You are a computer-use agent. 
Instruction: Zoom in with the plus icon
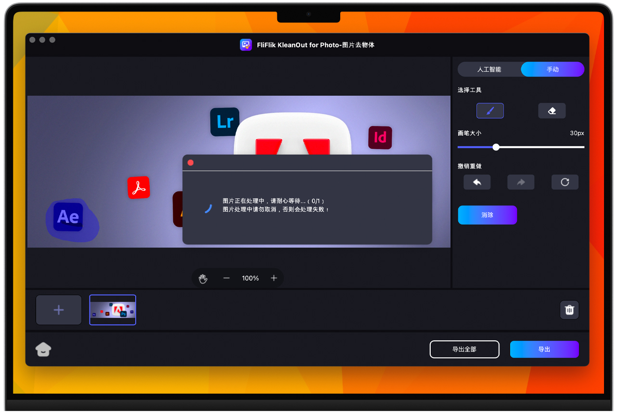[x=274, y=278]
